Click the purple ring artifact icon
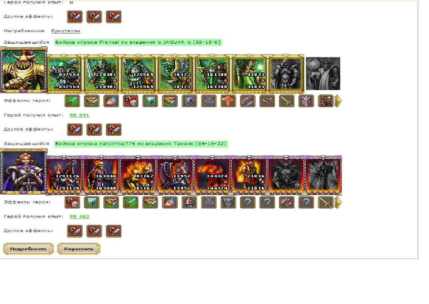Image resolution: width=429 pixels, height=304 pixels. click(x=248, y=101)
